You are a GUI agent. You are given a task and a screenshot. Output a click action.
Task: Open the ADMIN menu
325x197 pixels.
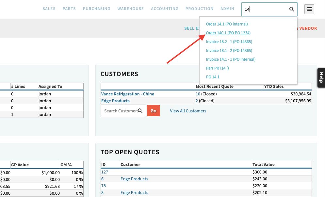point(227,9)
